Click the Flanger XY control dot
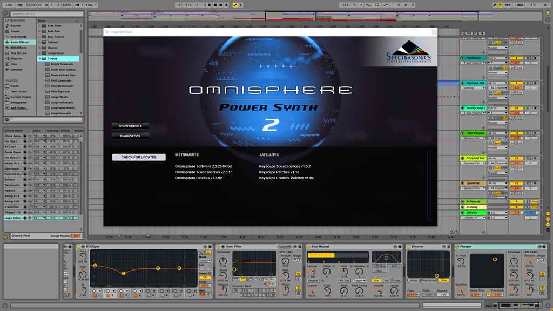Image resolution: width=553 pixels, height=311 pixels. (x=495, y=259)
